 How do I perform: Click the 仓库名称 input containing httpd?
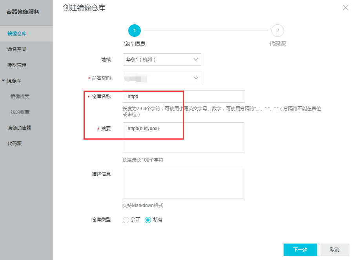pyautogui.click(x=183, y=96)
